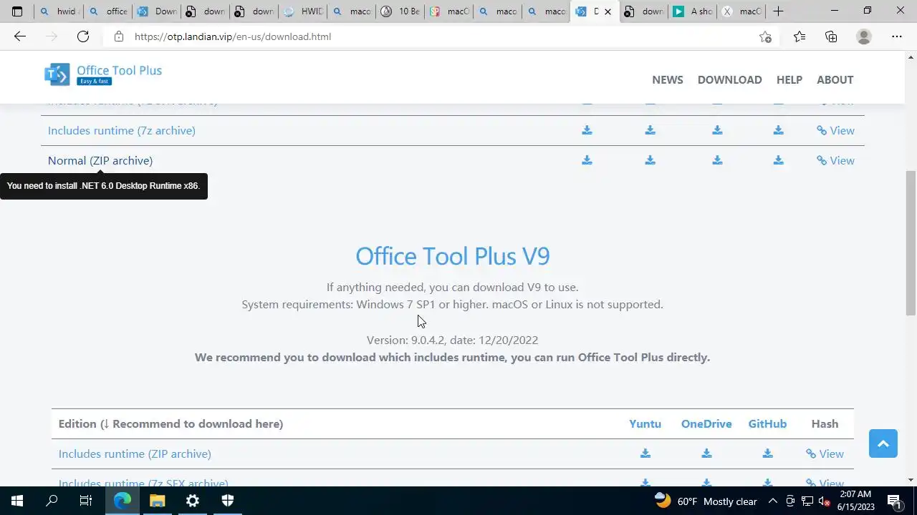Click the GitHub column header
This screenshot has height=515, width=917.
(767, 423)
